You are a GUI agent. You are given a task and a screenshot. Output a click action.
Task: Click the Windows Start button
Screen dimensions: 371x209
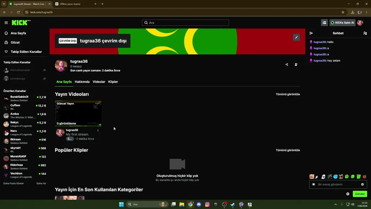click(x=121, y=204)
